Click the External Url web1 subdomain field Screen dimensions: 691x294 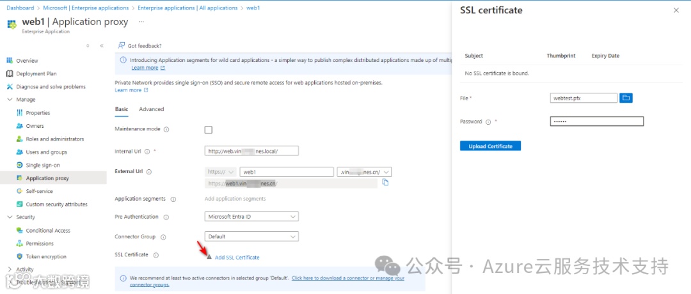[287, 172]
